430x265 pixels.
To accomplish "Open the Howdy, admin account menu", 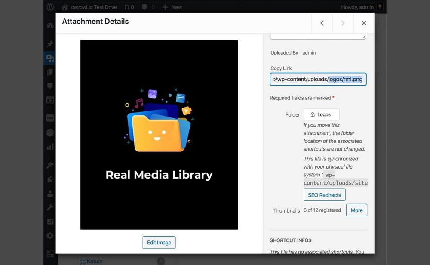I will pyautogui.click(x=357, y=7).
